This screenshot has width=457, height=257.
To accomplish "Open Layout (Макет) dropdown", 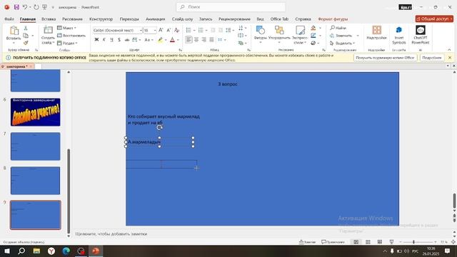I will (66, 28).
